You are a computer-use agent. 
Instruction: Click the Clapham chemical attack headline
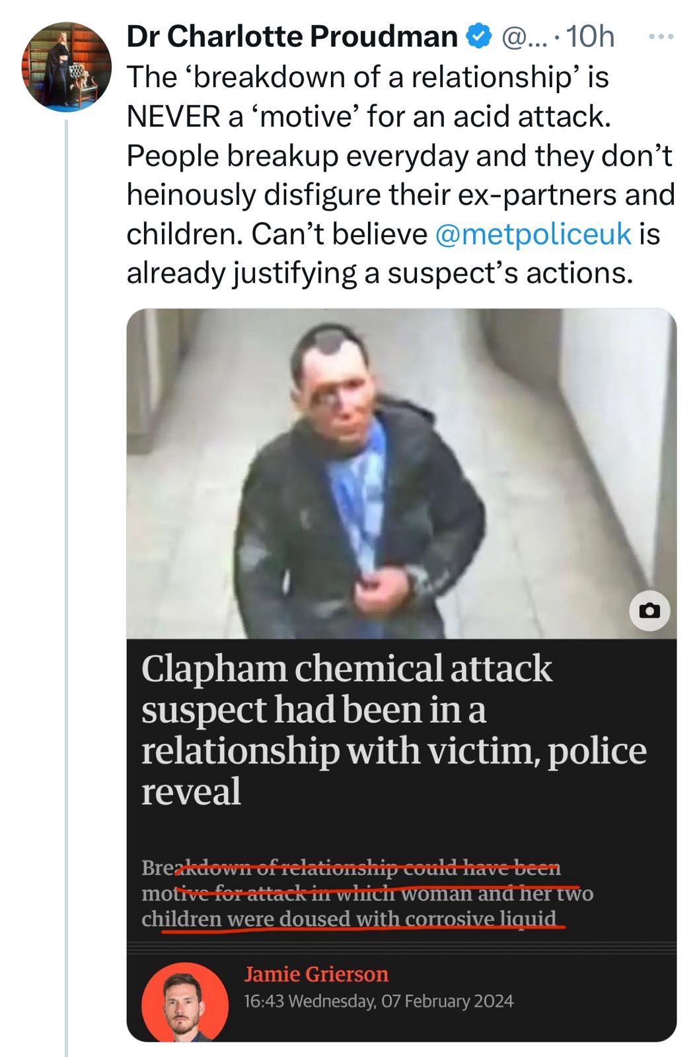point(394,729)
